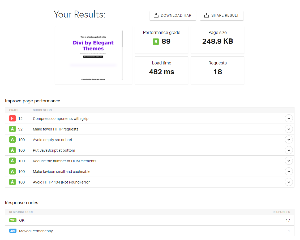The height and width of the screenshot is (240, 300).
Task: Click the Performance grade card
Action: point(161,40)
